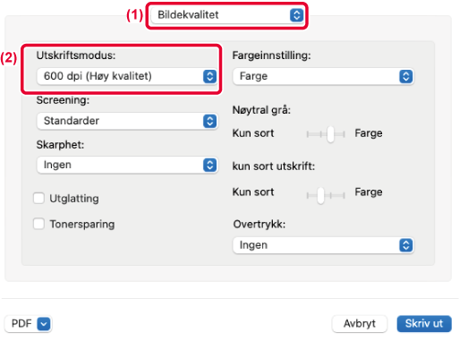
Task: Click the PDF chevron down icon
Action: 44,324
